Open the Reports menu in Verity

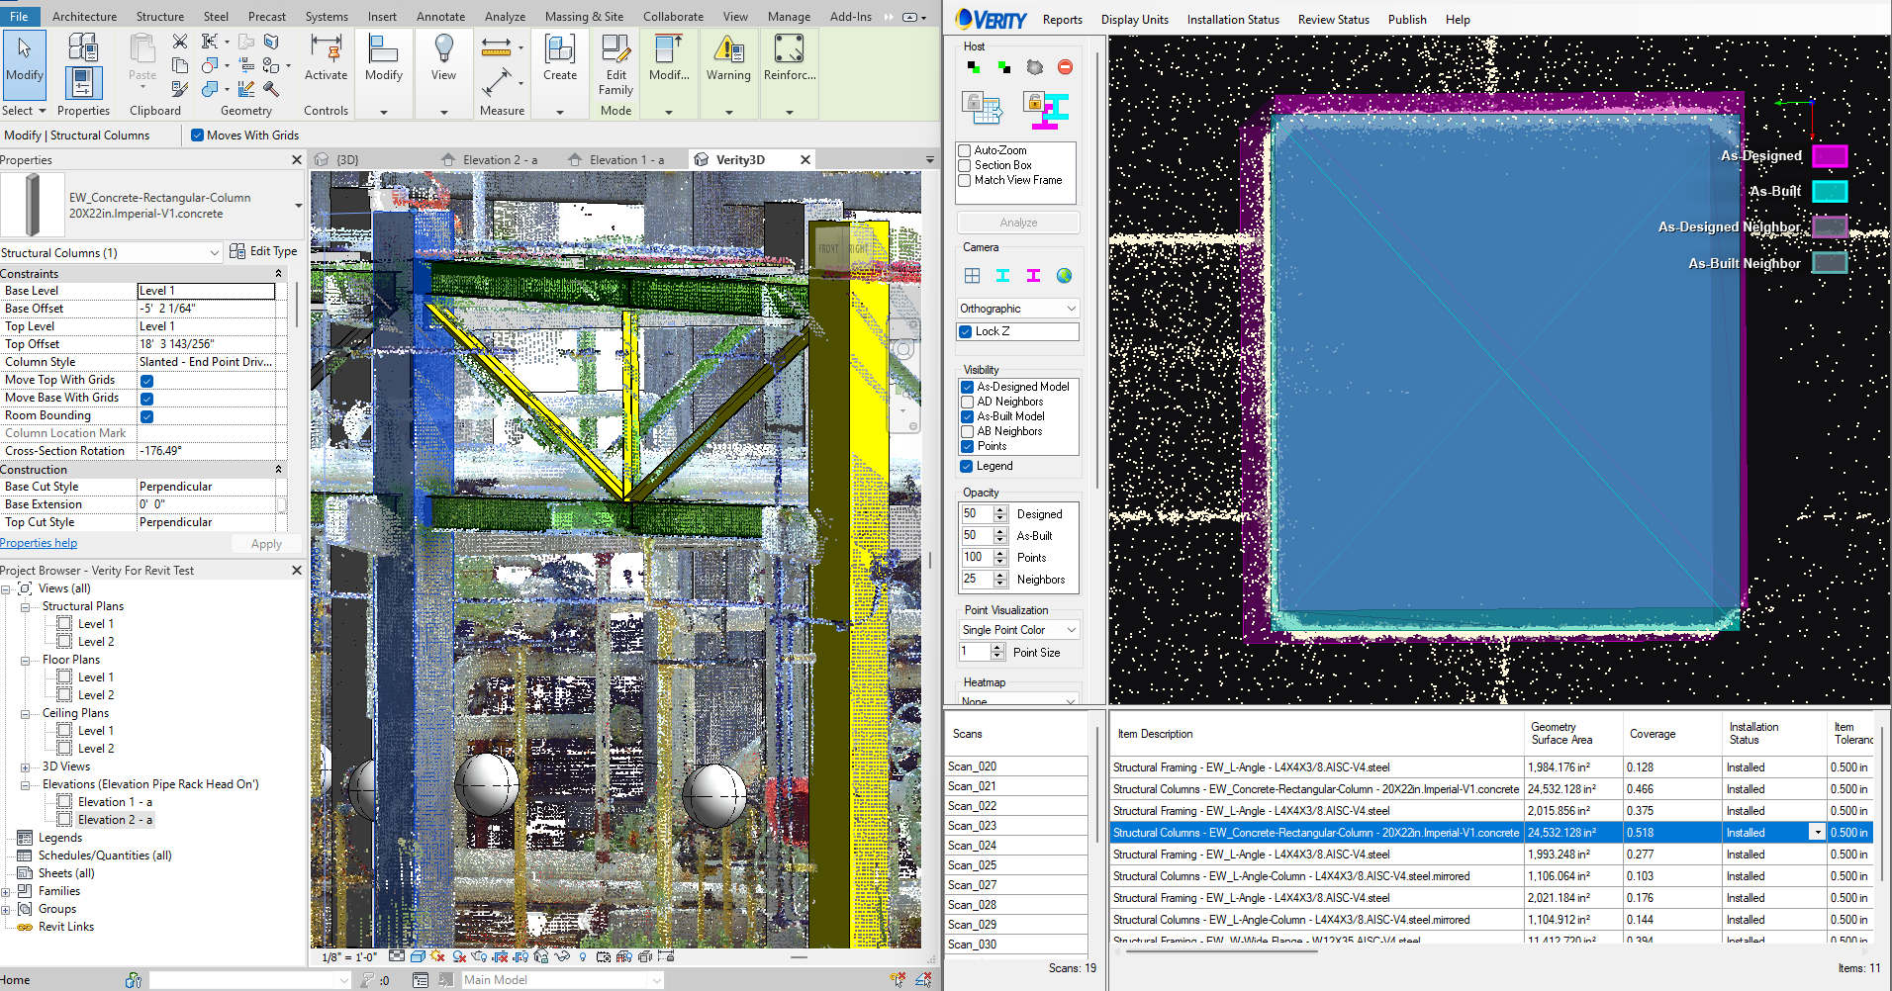coord(1062,19)
